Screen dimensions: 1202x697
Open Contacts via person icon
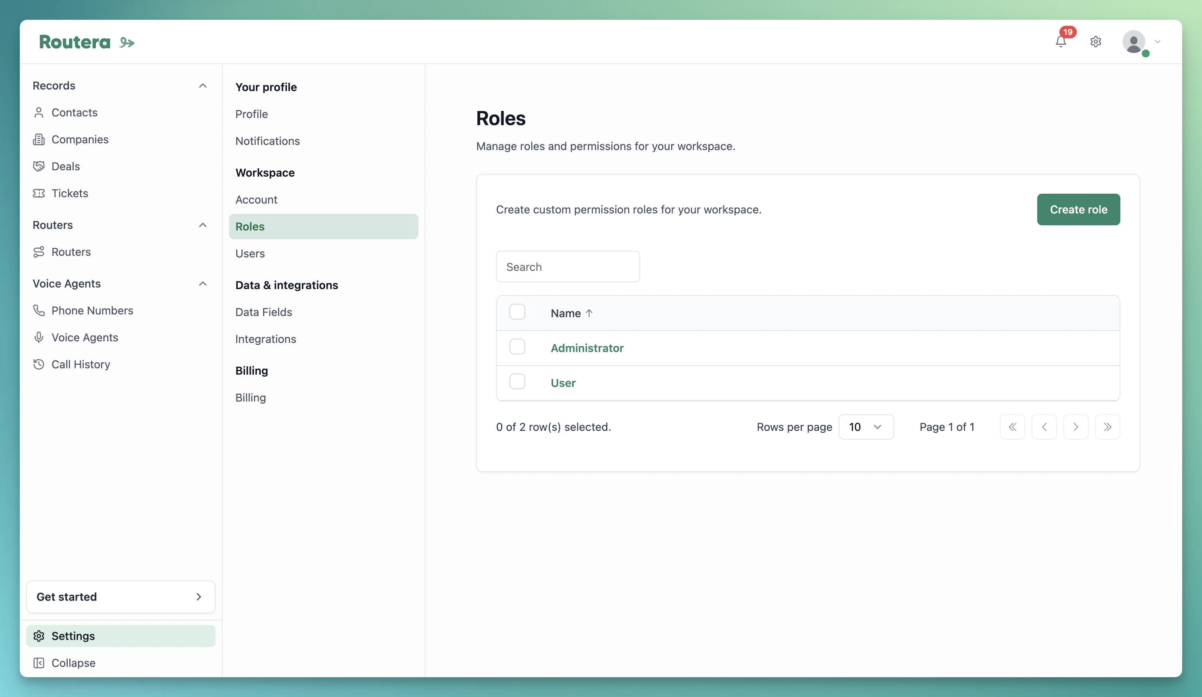[39, 112]
